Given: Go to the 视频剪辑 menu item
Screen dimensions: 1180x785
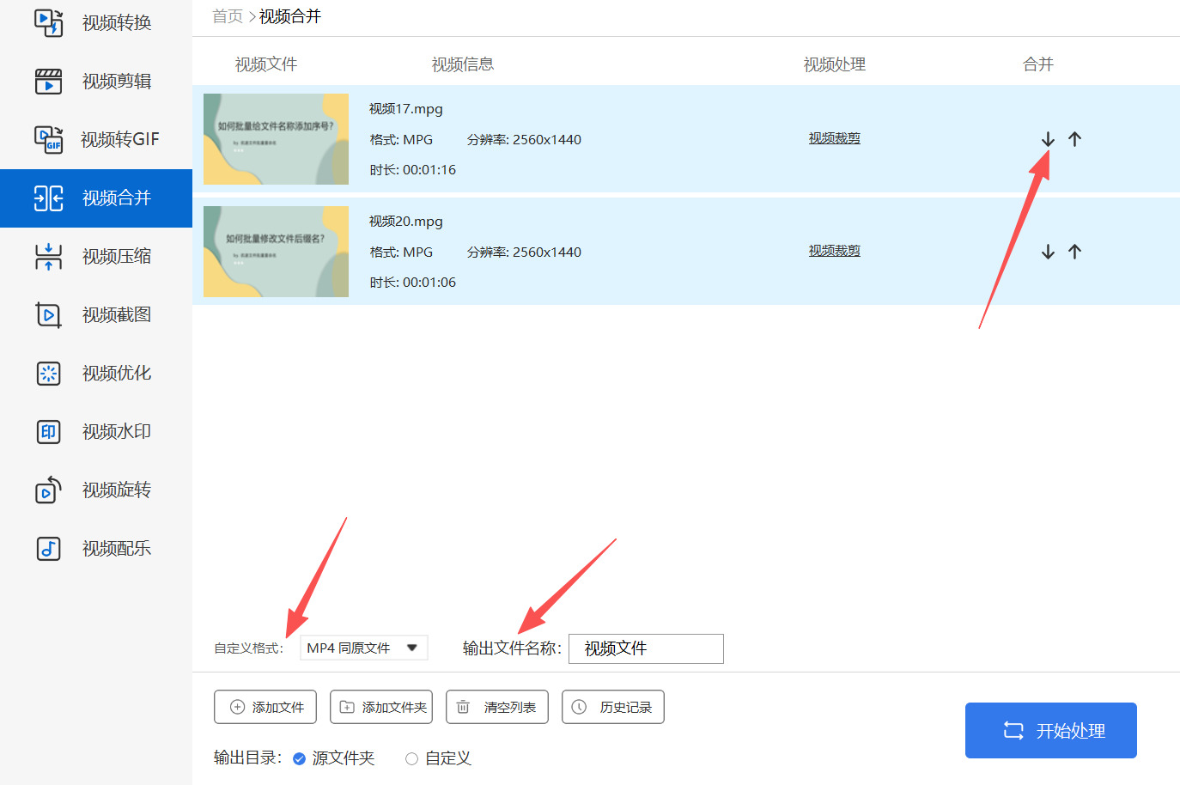Looking at the screenshot, I should pos(96,82).
